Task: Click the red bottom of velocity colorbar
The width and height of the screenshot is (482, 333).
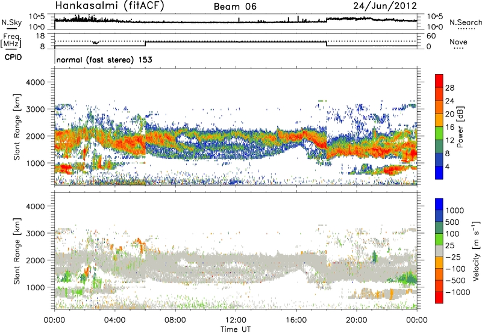Action: coord(439,298)
